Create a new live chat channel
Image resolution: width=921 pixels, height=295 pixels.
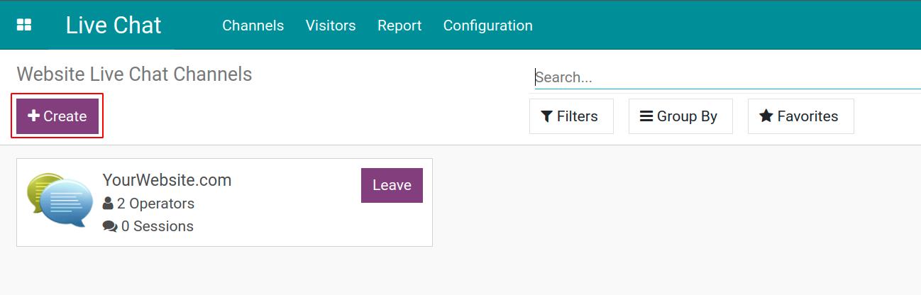click(57, 116)
